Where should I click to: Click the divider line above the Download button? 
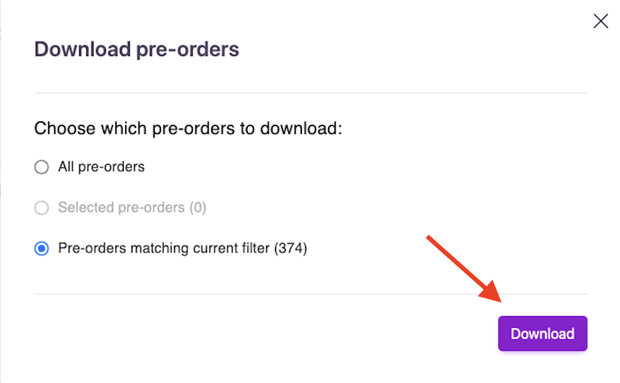[x=310, y=294]
